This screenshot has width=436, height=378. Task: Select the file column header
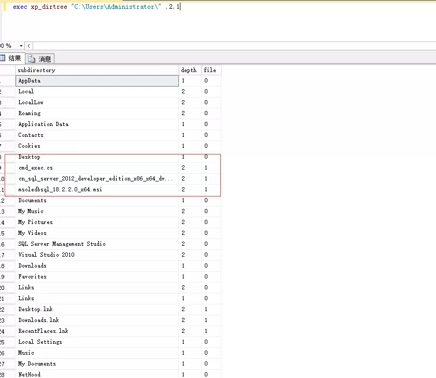pyautogui.click(x=212, y=70)
